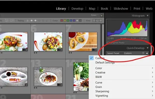155x99 pixels.
Task: Select the plated dish photo in cell 13
Action: pyautogui.click(x=48, y=77)
